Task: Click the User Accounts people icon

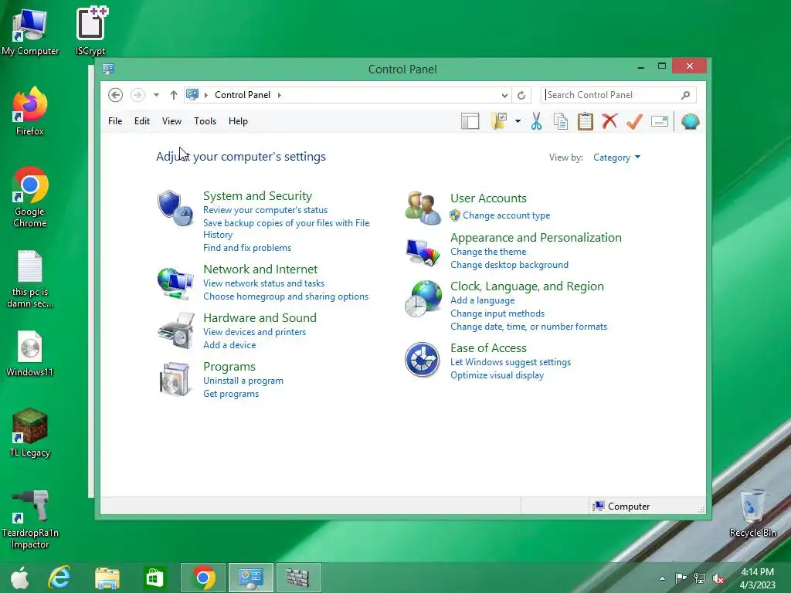Action: click(423, 208)
